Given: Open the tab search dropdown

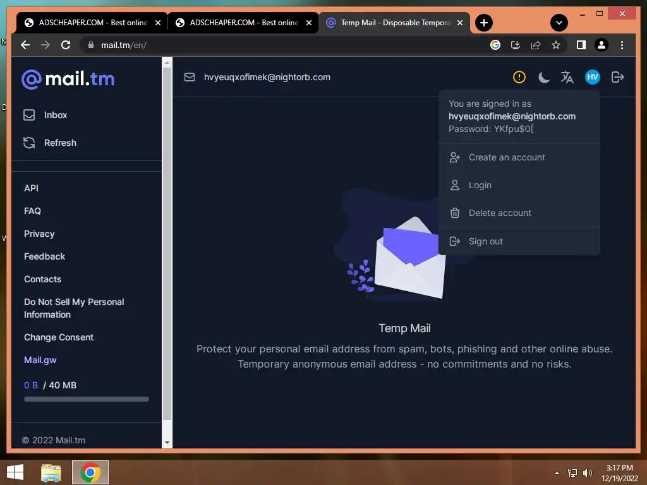Looking at the screenshot, I should [559, 23].
